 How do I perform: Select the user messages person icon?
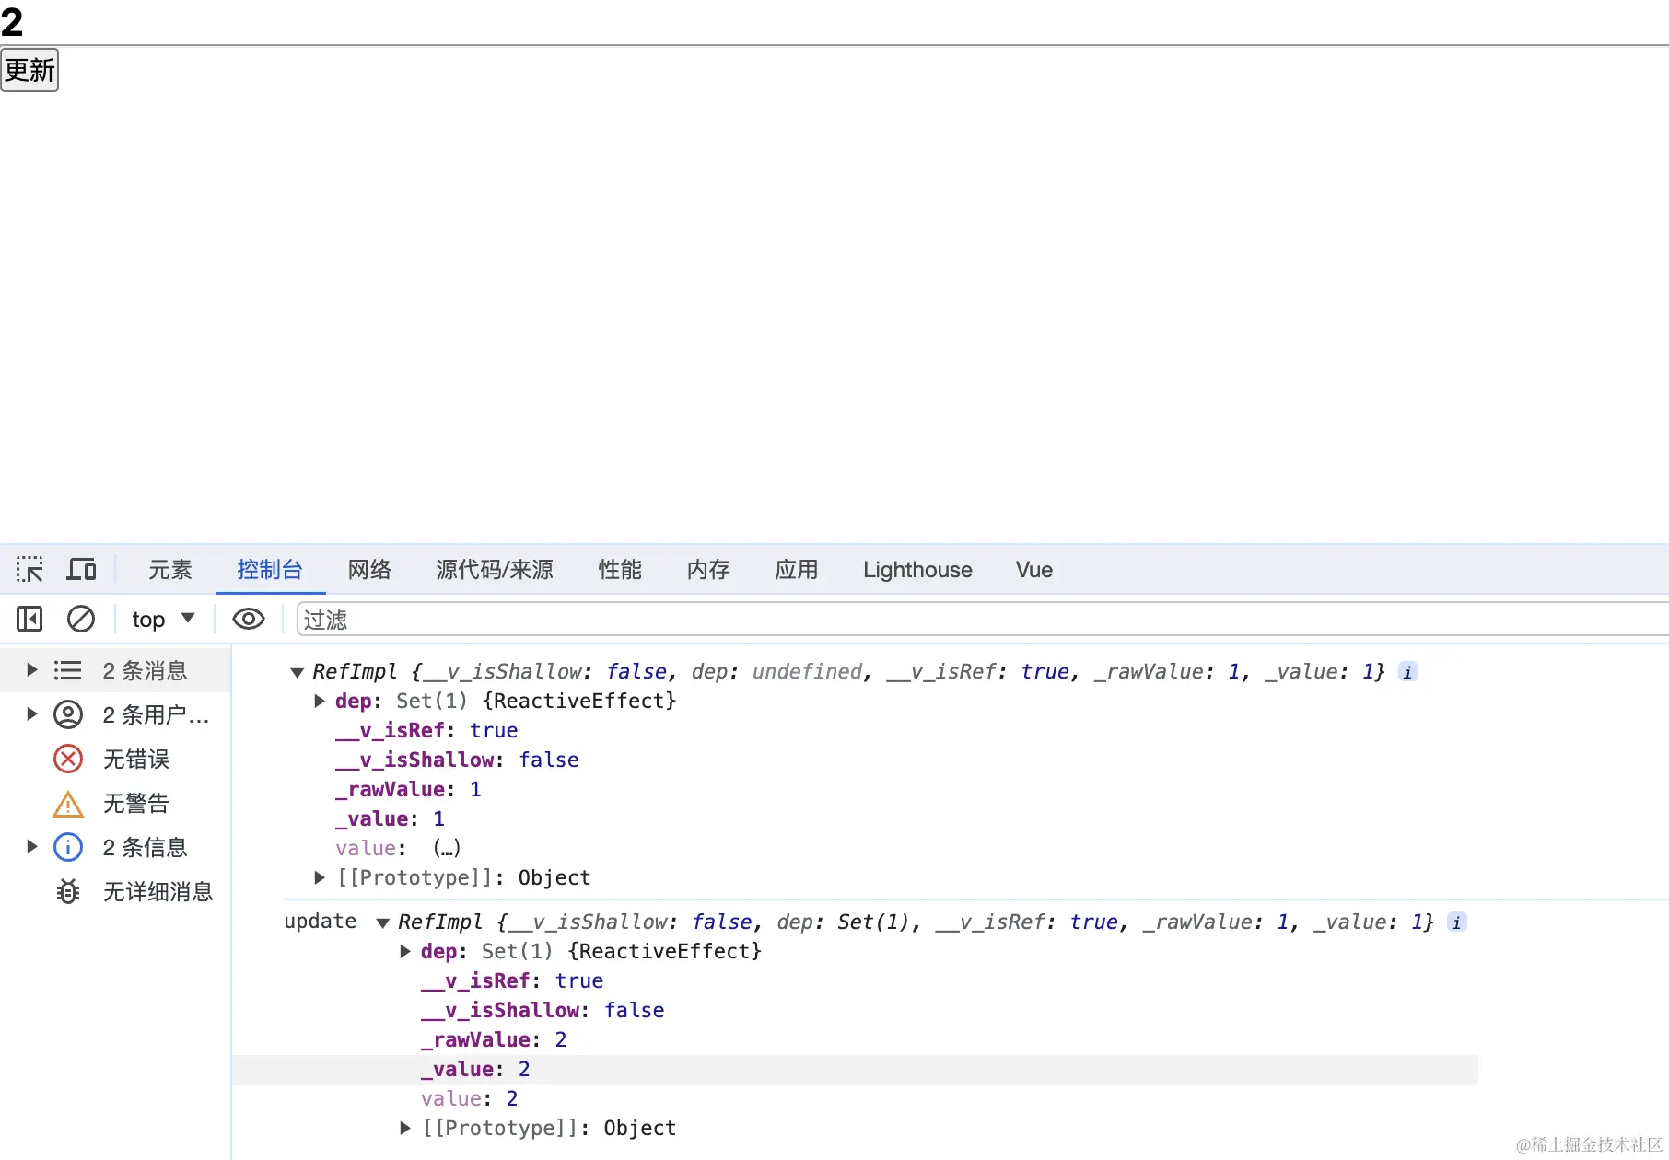pos(68,714)
